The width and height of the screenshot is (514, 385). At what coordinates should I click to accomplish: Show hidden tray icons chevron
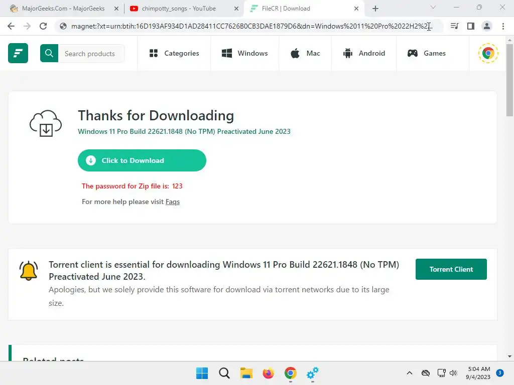[x=410, y=373]
